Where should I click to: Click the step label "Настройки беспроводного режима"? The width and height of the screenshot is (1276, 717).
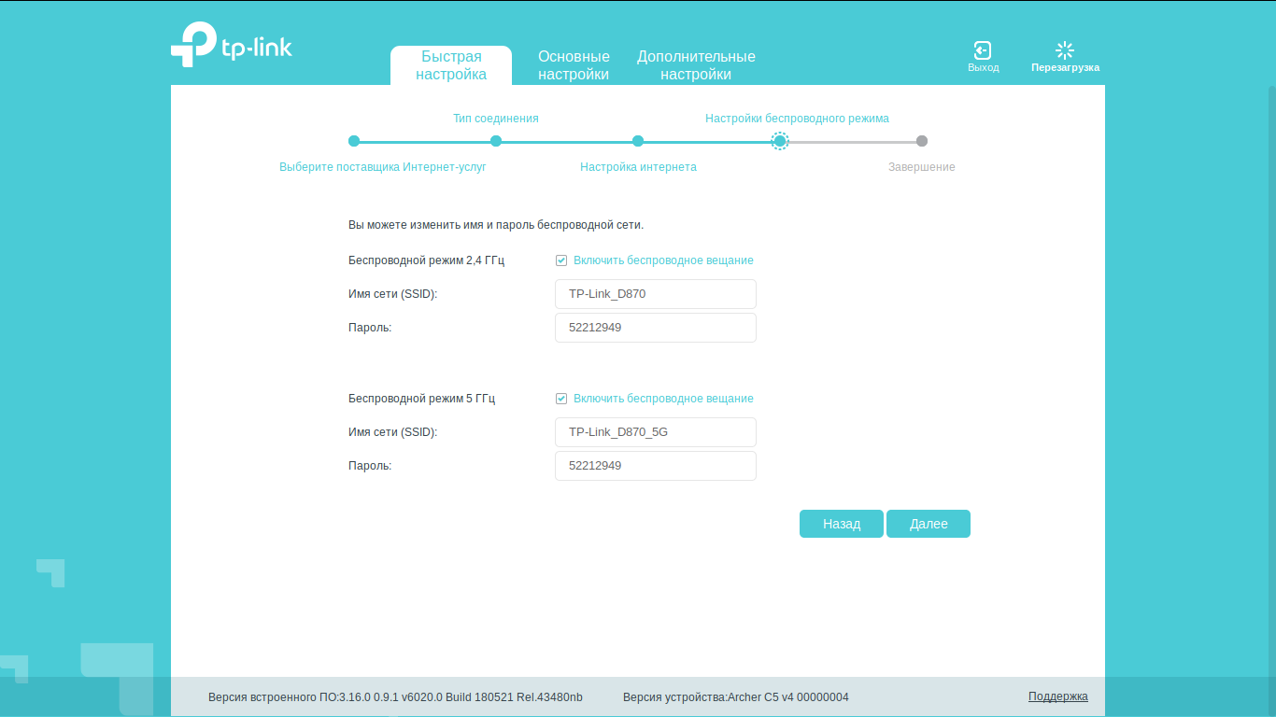pyautogui.click(x=797, y=119)
